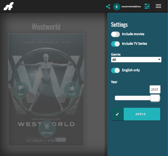Click the Westworld title heading

tap(46, 27)
